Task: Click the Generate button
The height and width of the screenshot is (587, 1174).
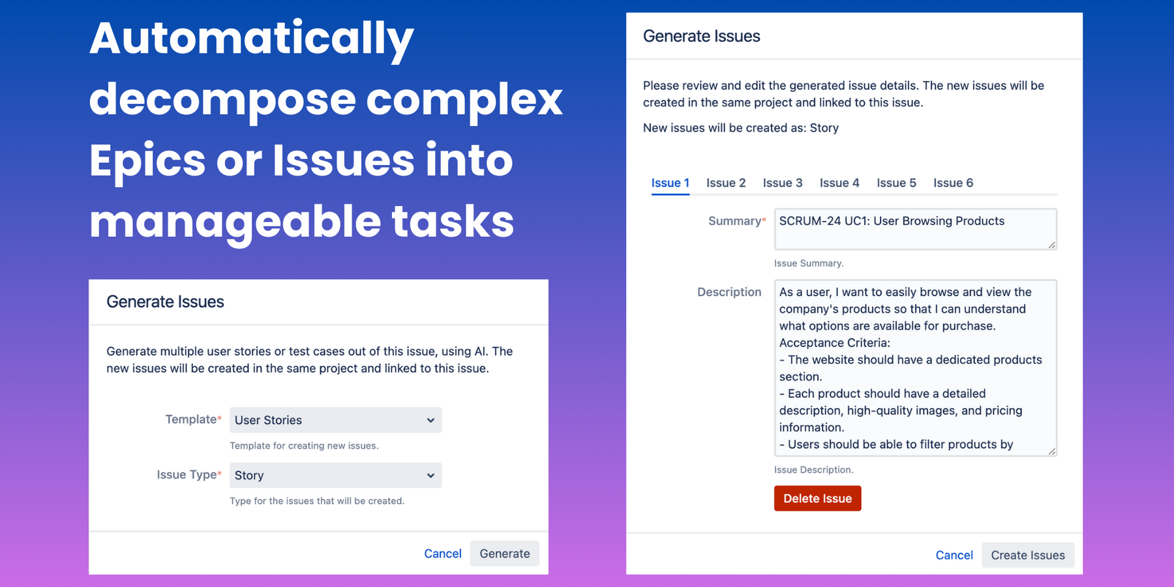Action: pyautogui.click(x=505, y=554)
